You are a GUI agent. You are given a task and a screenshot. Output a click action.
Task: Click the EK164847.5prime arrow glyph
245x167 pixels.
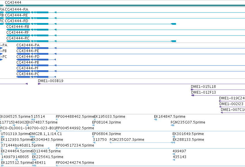pyautogui.click(x=155, y=119)
